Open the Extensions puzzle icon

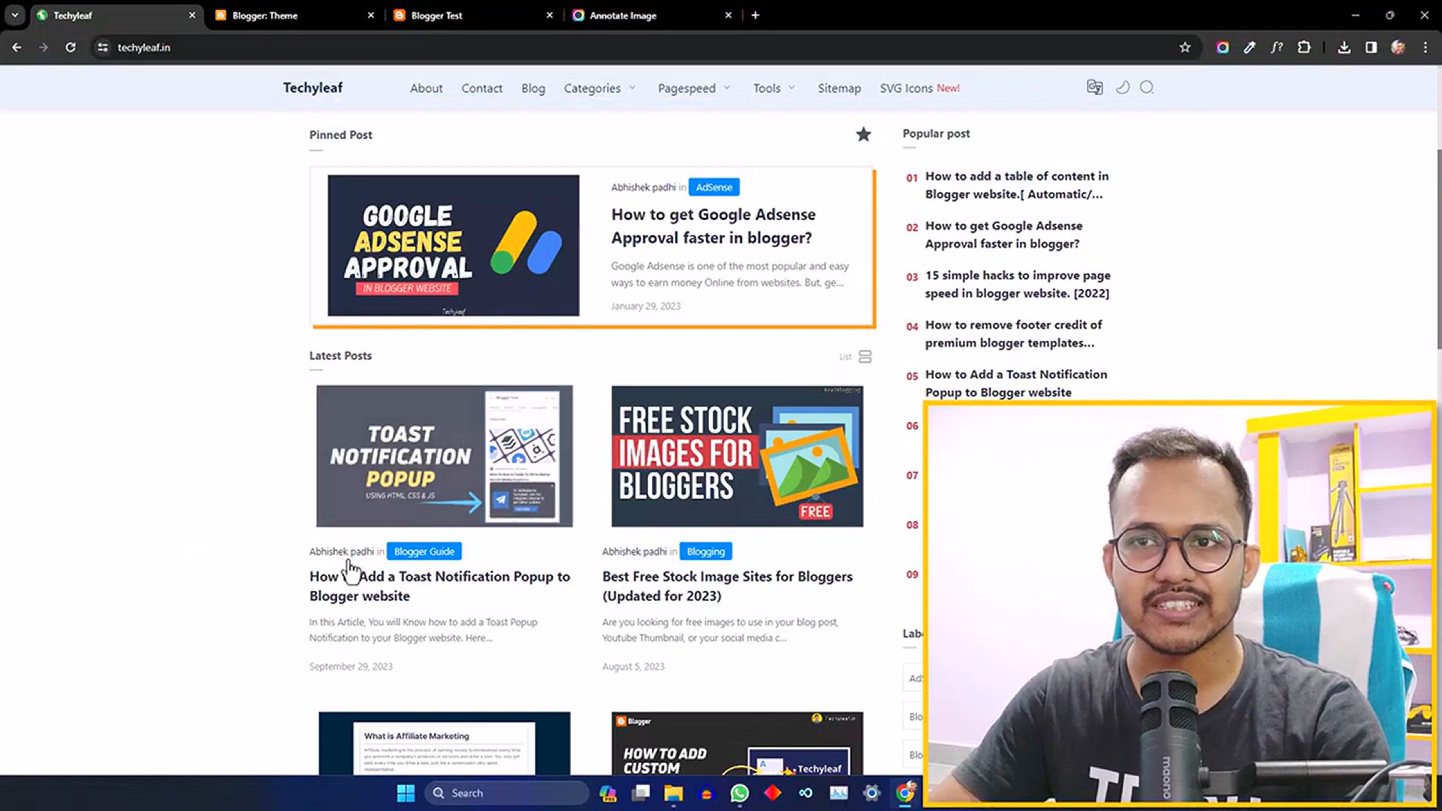click(1305, 47)
